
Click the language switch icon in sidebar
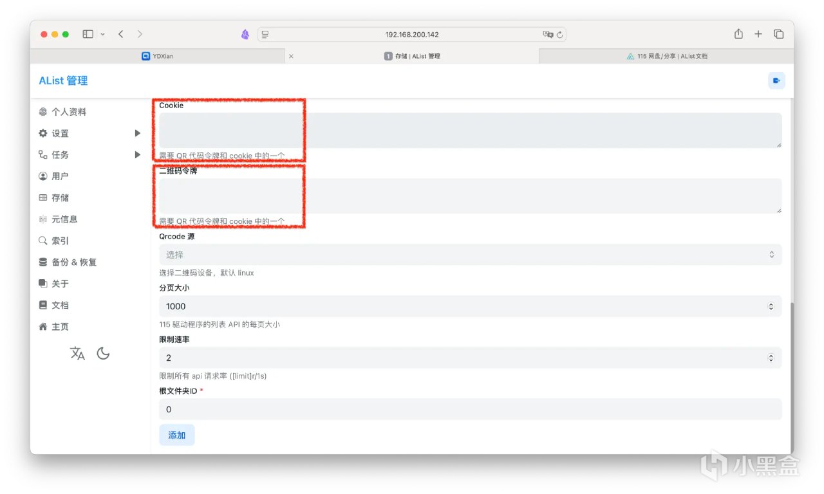77,353
